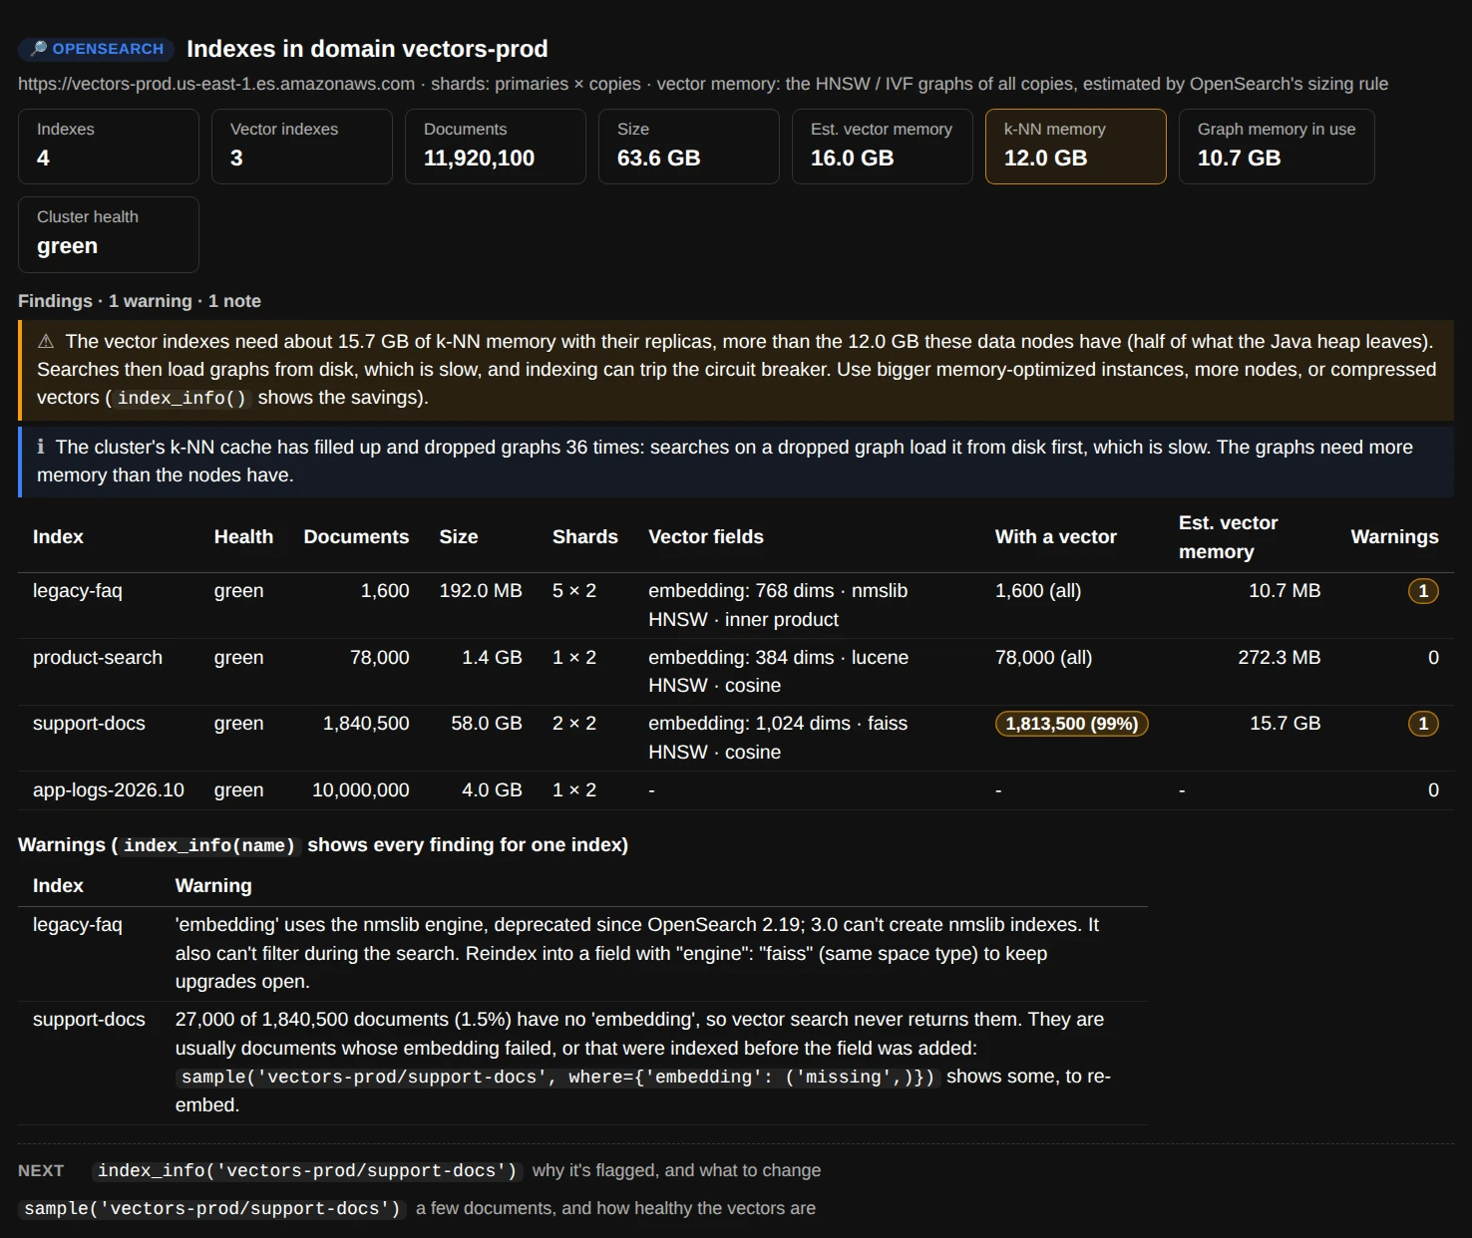The width and height of the screenshot is (1472, 1238).
Task: Click the 'Indexes in domain vectors-prod' heading
Action: click(367, 49)
